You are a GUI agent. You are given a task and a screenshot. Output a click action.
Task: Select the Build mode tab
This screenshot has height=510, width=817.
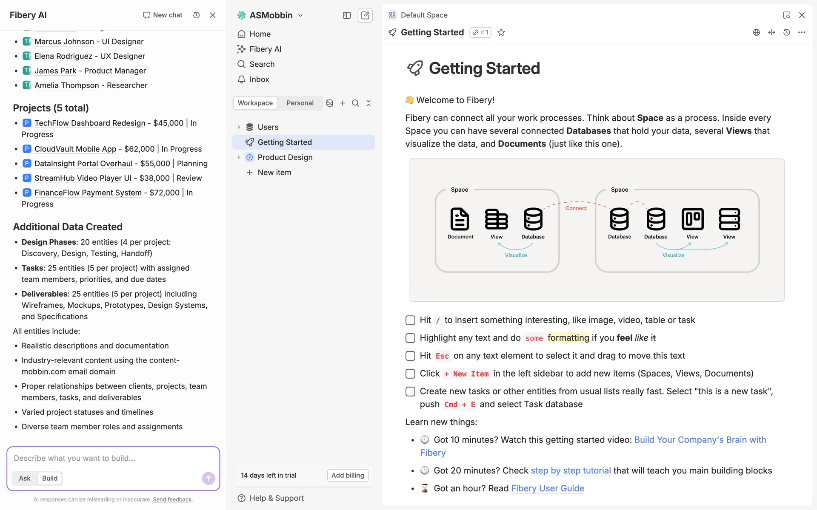coord(50,478)
